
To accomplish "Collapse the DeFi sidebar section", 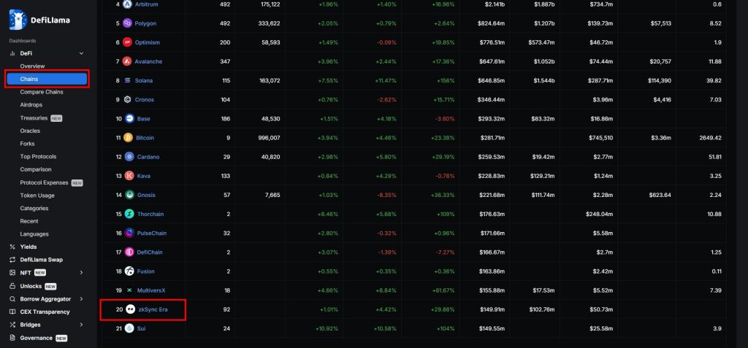I will pos(81,54).
